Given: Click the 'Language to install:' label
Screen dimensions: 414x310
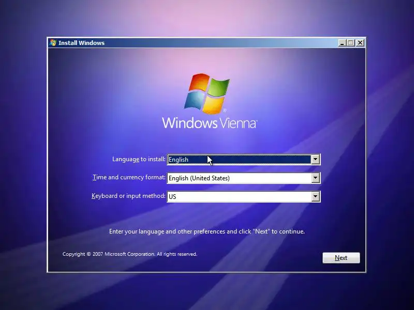Looking at the screenshot, I should (x=139, y=159).
